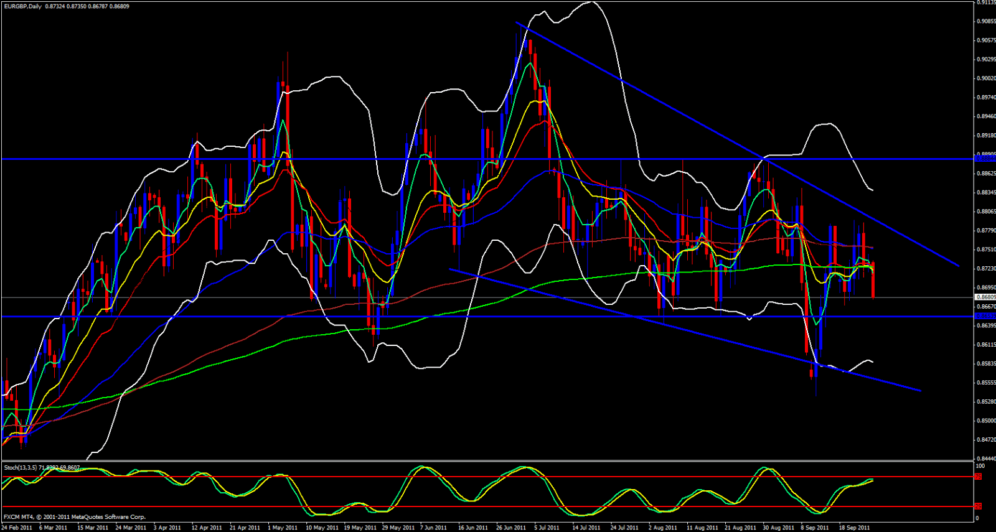This screenshot has width=996, height=532.
Task: Click the 30 Aug 2011 date label
Action: tap(778, 528)
